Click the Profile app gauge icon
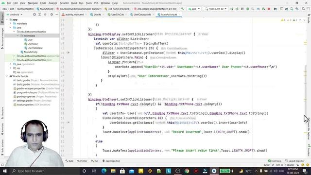The width and height of the screenshot is (311, 175). point(258,9)
